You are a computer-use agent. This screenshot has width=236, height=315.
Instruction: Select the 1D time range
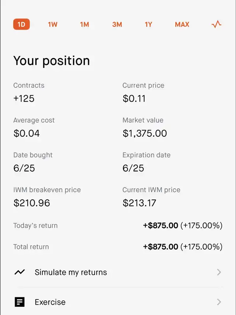click(x=21, y=24)
